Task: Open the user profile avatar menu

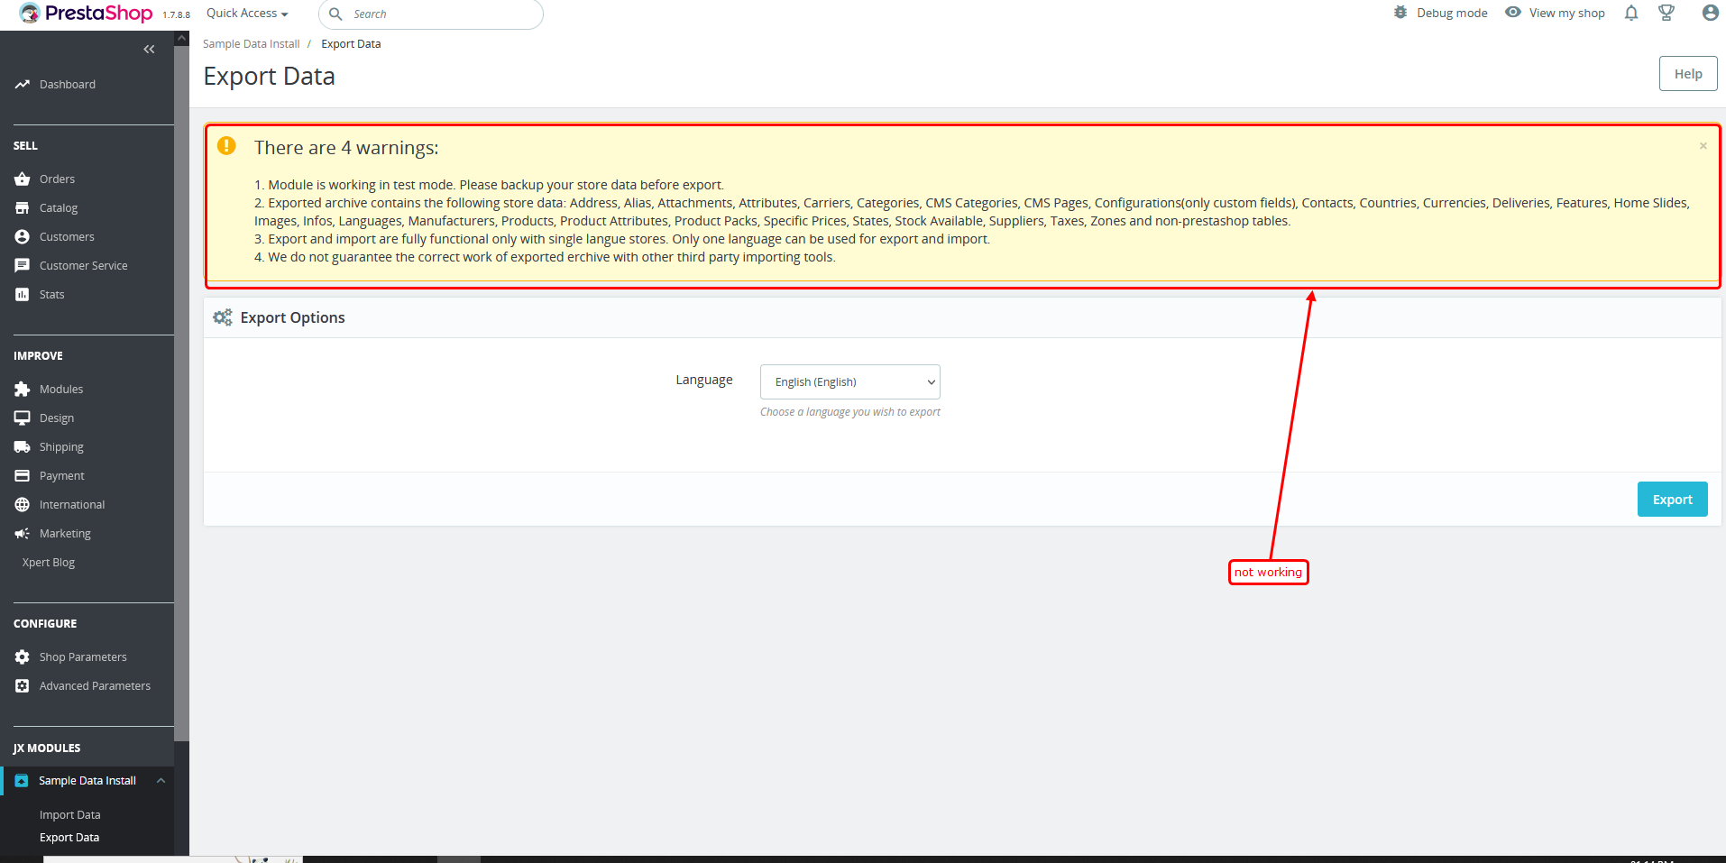Action: click(1710, 13)
